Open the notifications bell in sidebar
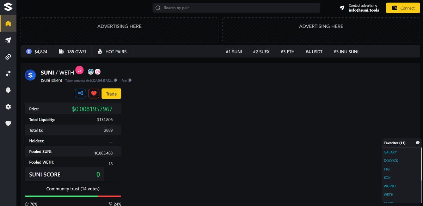Image resolution: width=423 pixels, height=206 pixels. tap(8, 90)
